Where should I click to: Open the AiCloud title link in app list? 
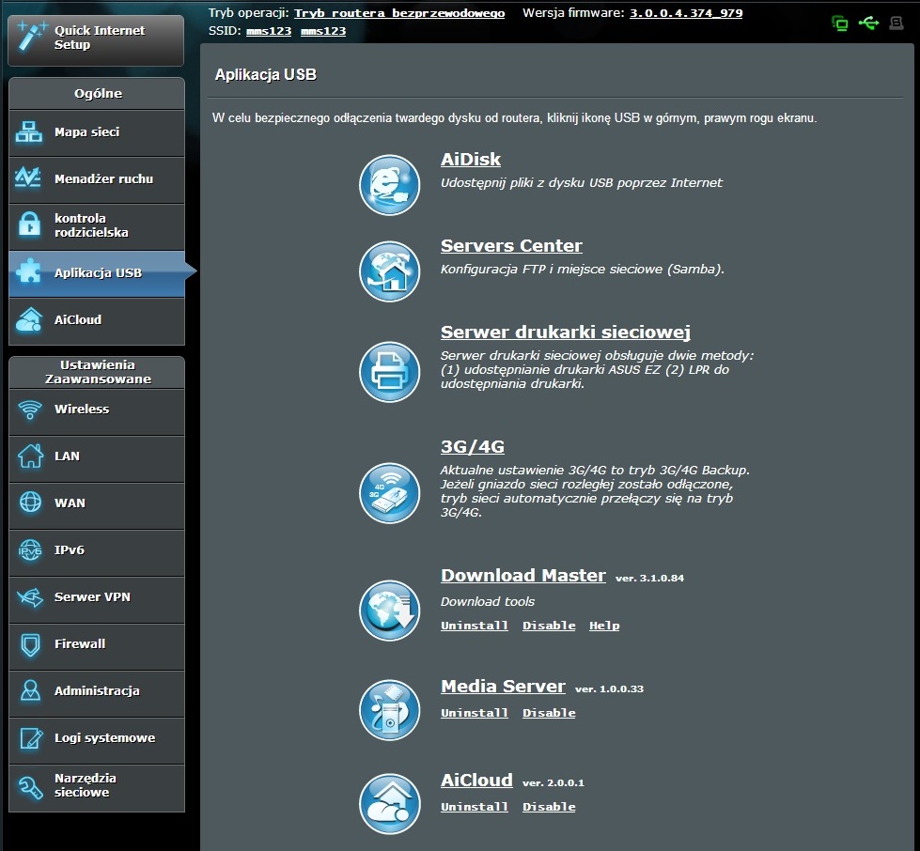[x=476, y=780]
